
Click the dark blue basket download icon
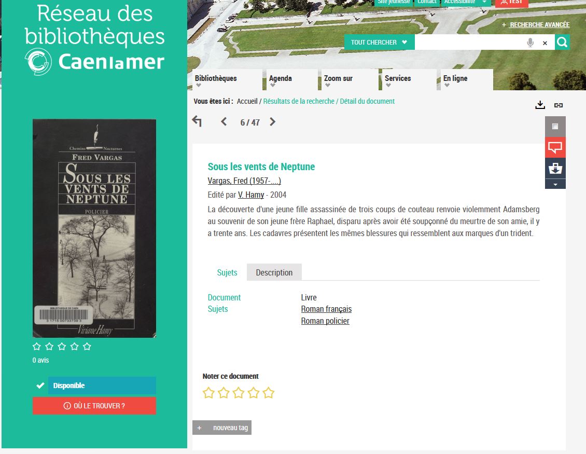(x=555, y=168)
